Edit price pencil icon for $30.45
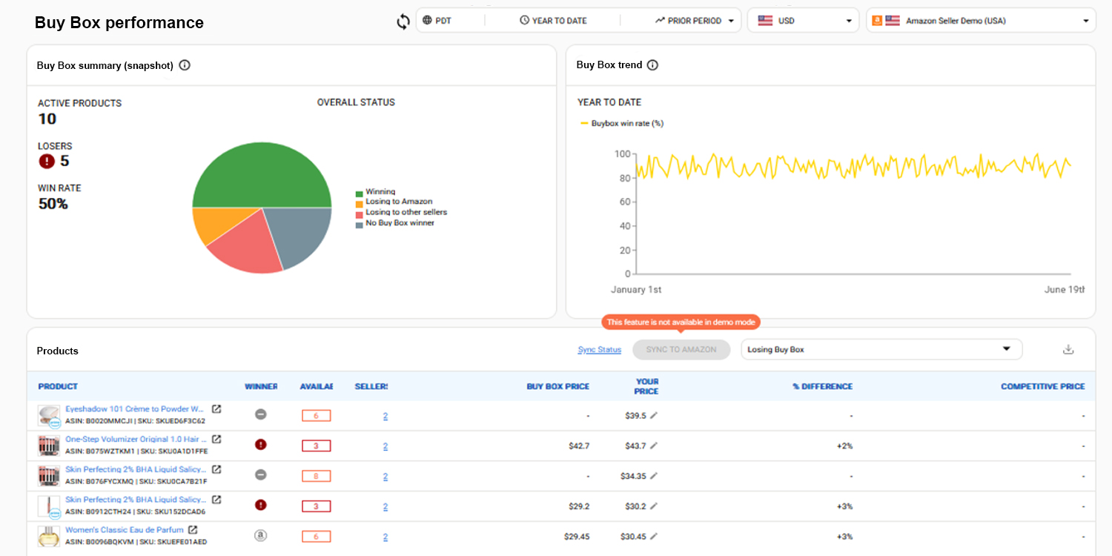This screenshot has height=556, width=1112. [x=653, y=537]
